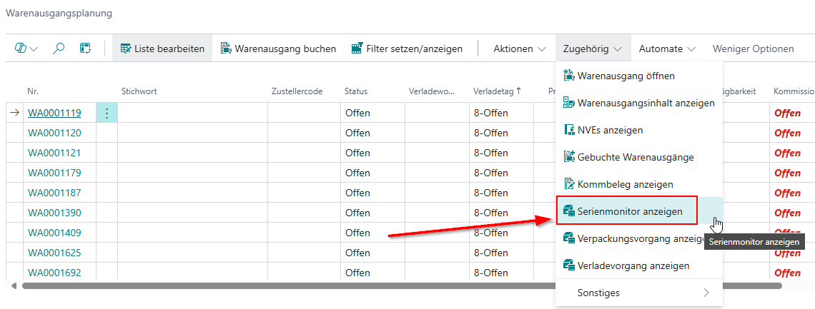Click the Gebuchte Warenausgänge icon

tap(570, 157)
